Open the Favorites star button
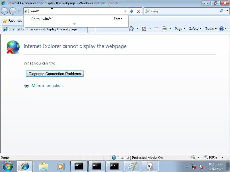Screen dimensions: 230x172 [12, 21]
